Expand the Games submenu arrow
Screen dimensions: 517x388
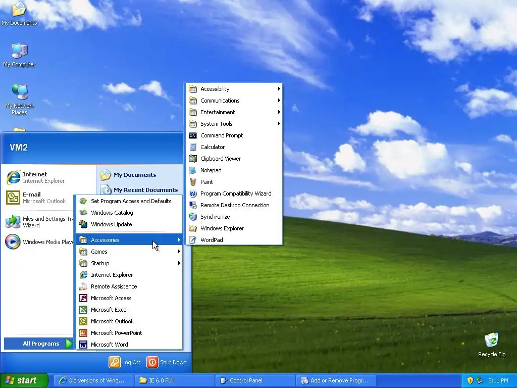pyautogui.click(x=179, y=252)
